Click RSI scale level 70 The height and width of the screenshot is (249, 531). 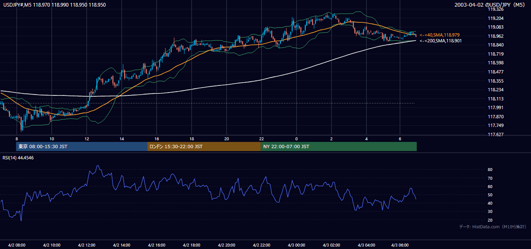[x=490, y=178]
